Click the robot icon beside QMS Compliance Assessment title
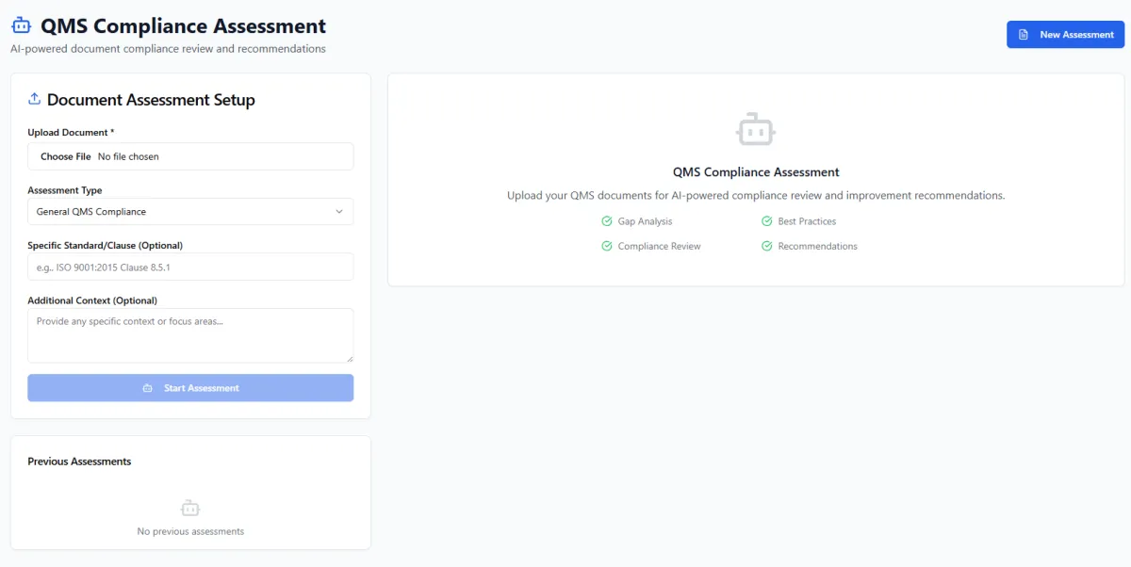Screen dimensions: 1131x567 [21, 26]
